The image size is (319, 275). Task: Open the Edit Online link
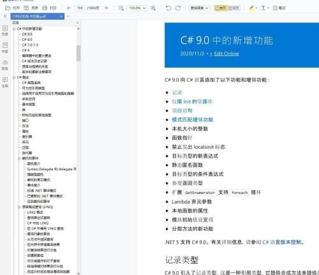click(x=226, y=54)
